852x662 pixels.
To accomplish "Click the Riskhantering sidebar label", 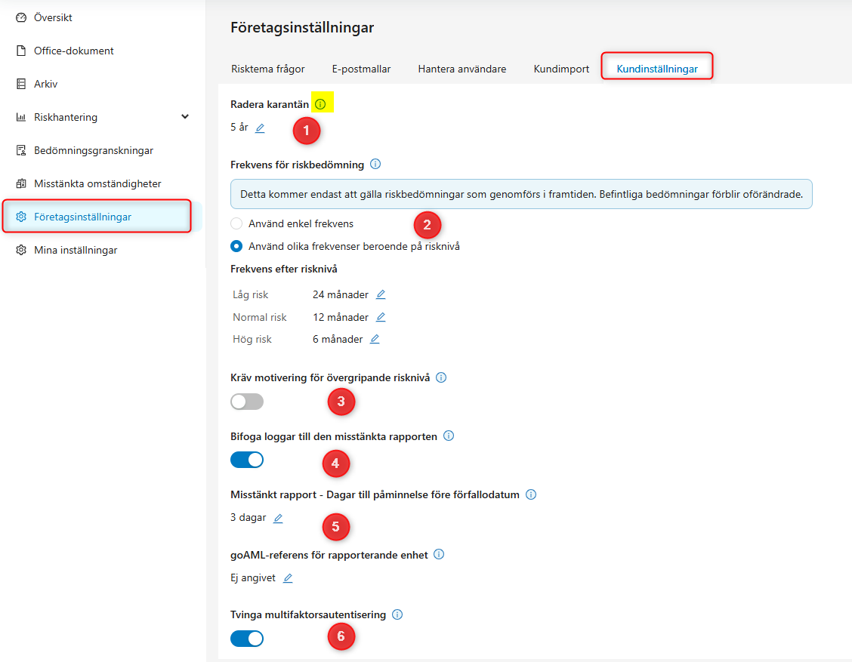I will pyautogui.click(x=66, y=117).
